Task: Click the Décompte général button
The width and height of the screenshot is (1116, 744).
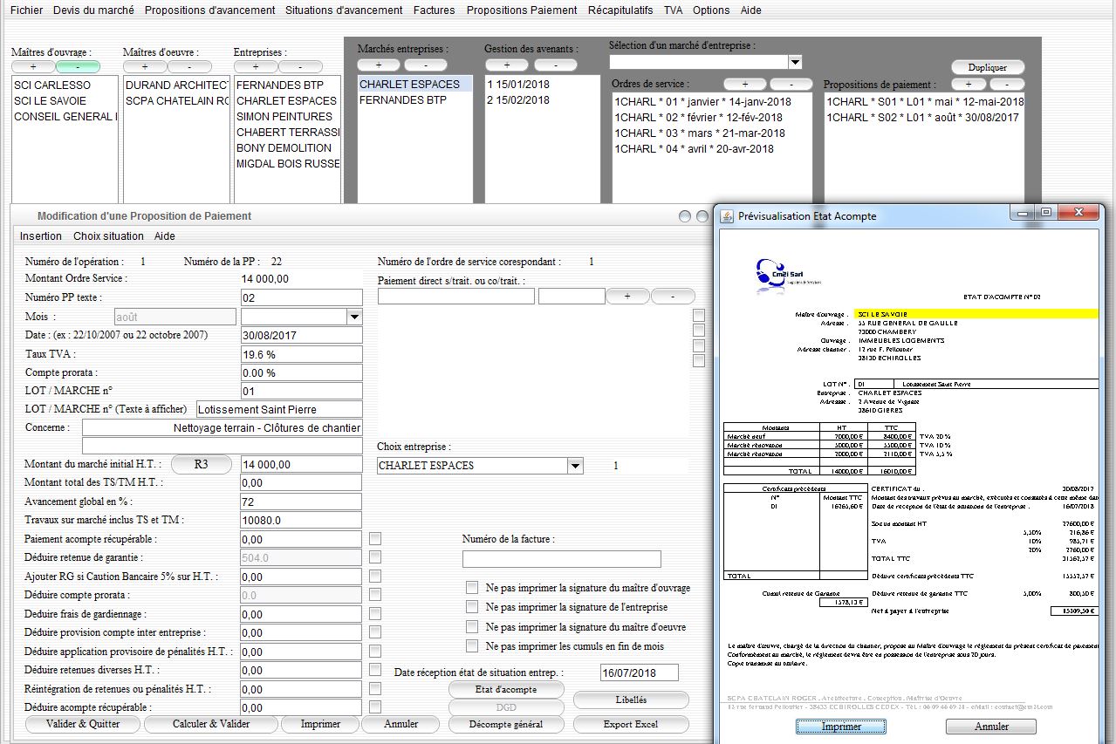Action: point(505,724)
